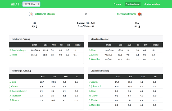Click the AVG header in Cleveland Rushing
The height and width of the screenshot is (111, 172).
coord(143,77)
